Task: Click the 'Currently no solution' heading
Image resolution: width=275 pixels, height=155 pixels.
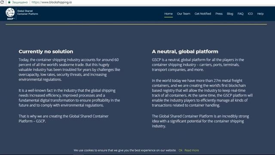Action: [46, 52]
